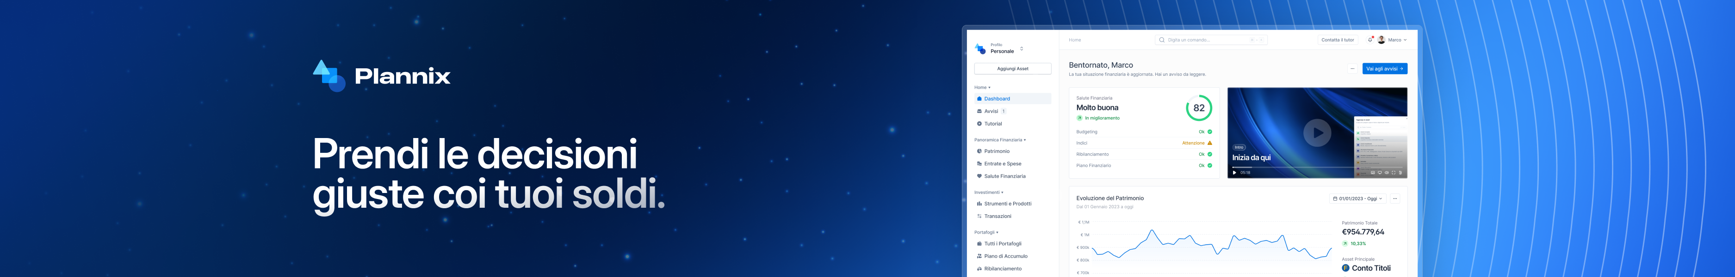Click the Piano Finanziario Ok row
The image size is (1735, 277).
[1144, 165]
